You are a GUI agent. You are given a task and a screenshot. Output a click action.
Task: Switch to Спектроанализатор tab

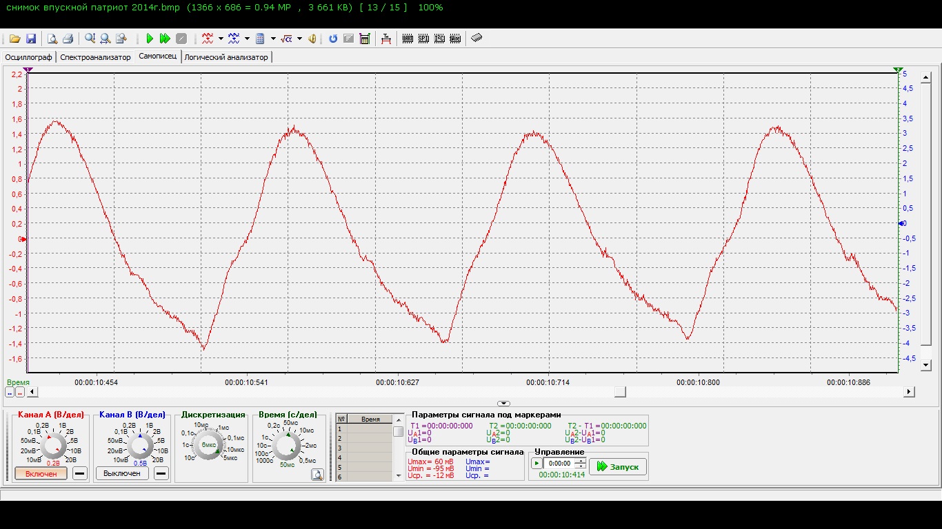point(95,57)
